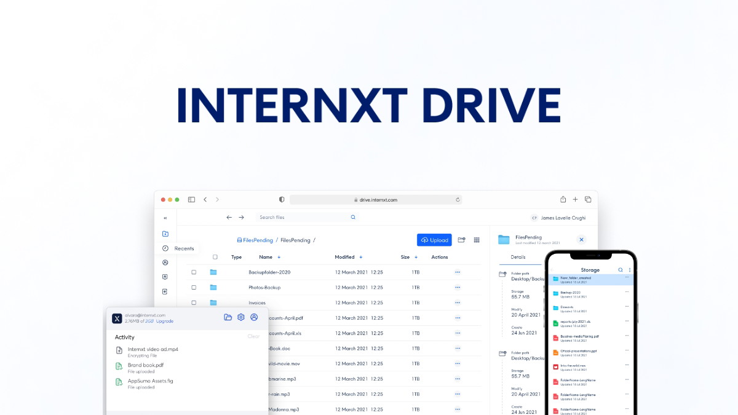Click the Safari sidebar toggle icon
Image resolution: width=738 pixels, height=415 pixels.
(192, 199)
